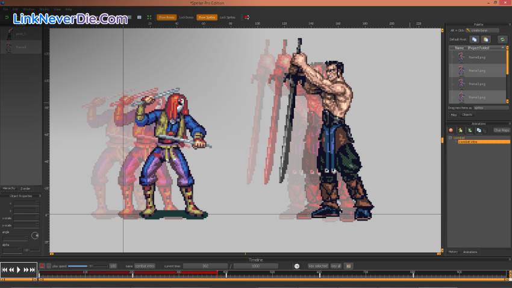The width and height of the screenshot is (512, 288).
Task: Switch to the Objects tab in Palette
Action: click(467, 114)
